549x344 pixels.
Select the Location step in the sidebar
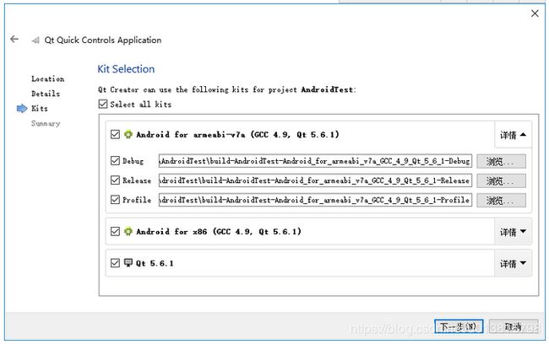pos(47,79)
